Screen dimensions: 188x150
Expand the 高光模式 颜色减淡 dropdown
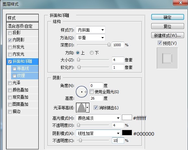click(x=98, y=118)
